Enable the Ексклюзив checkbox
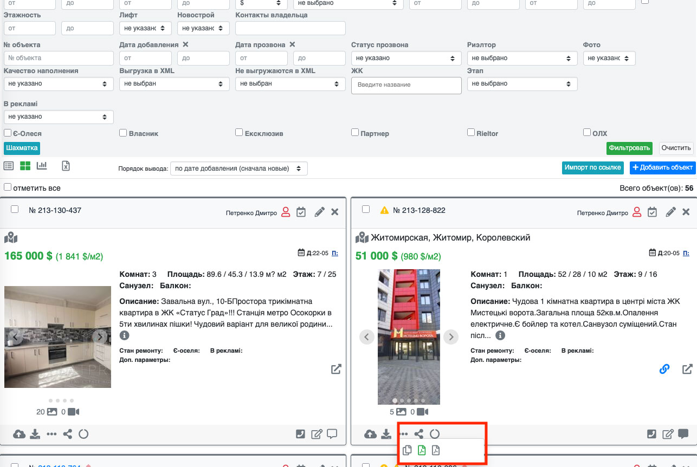The height and width of the screenshot is (467, 697). 239,132
